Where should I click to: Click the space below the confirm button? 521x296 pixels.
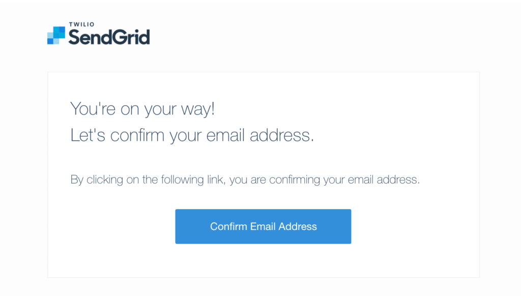pos(263,259)
